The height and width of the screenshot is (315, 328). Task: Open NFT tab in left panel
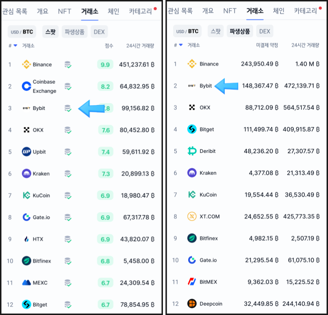pyautogui.click(x=64, y=11)
